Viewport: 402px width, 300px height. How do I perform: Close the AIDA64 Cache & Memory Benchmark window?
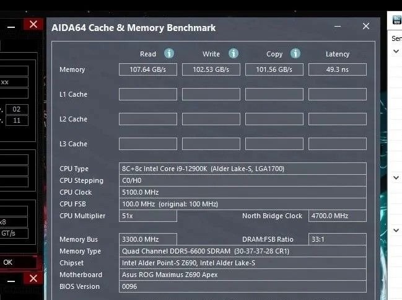pos(366,26)
